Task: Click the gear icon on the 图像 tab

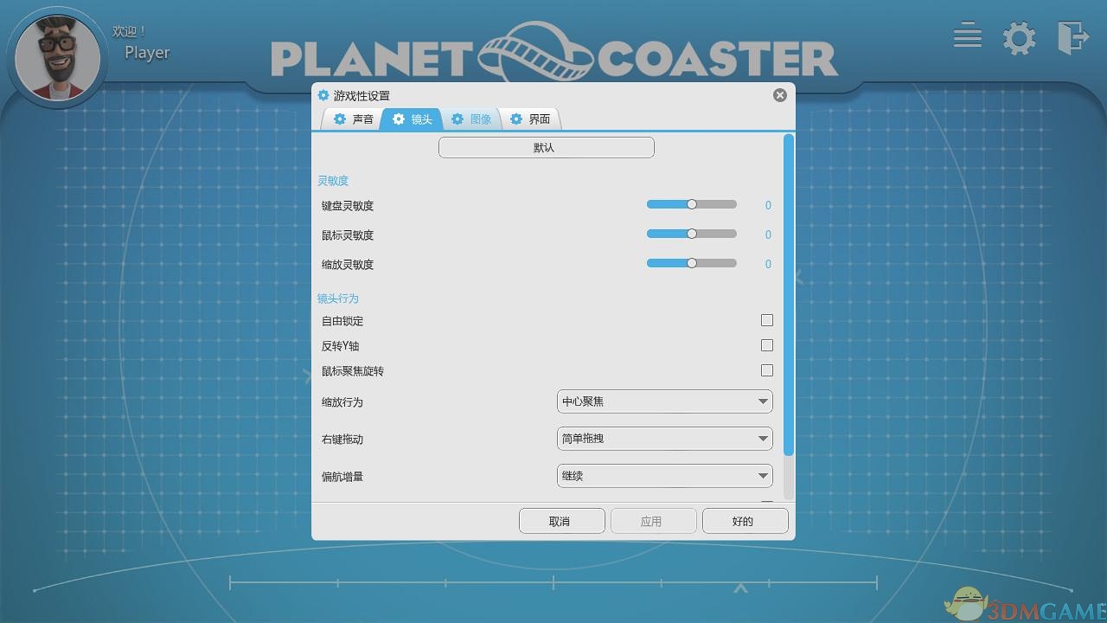Action: click(x=458, y=119)
